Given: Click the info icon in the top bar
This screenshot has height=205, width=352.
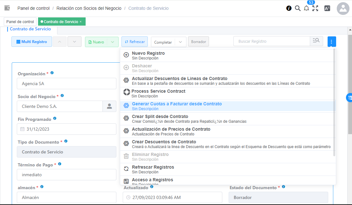Looking at the screenshot, I should click(x=289, y=8).
